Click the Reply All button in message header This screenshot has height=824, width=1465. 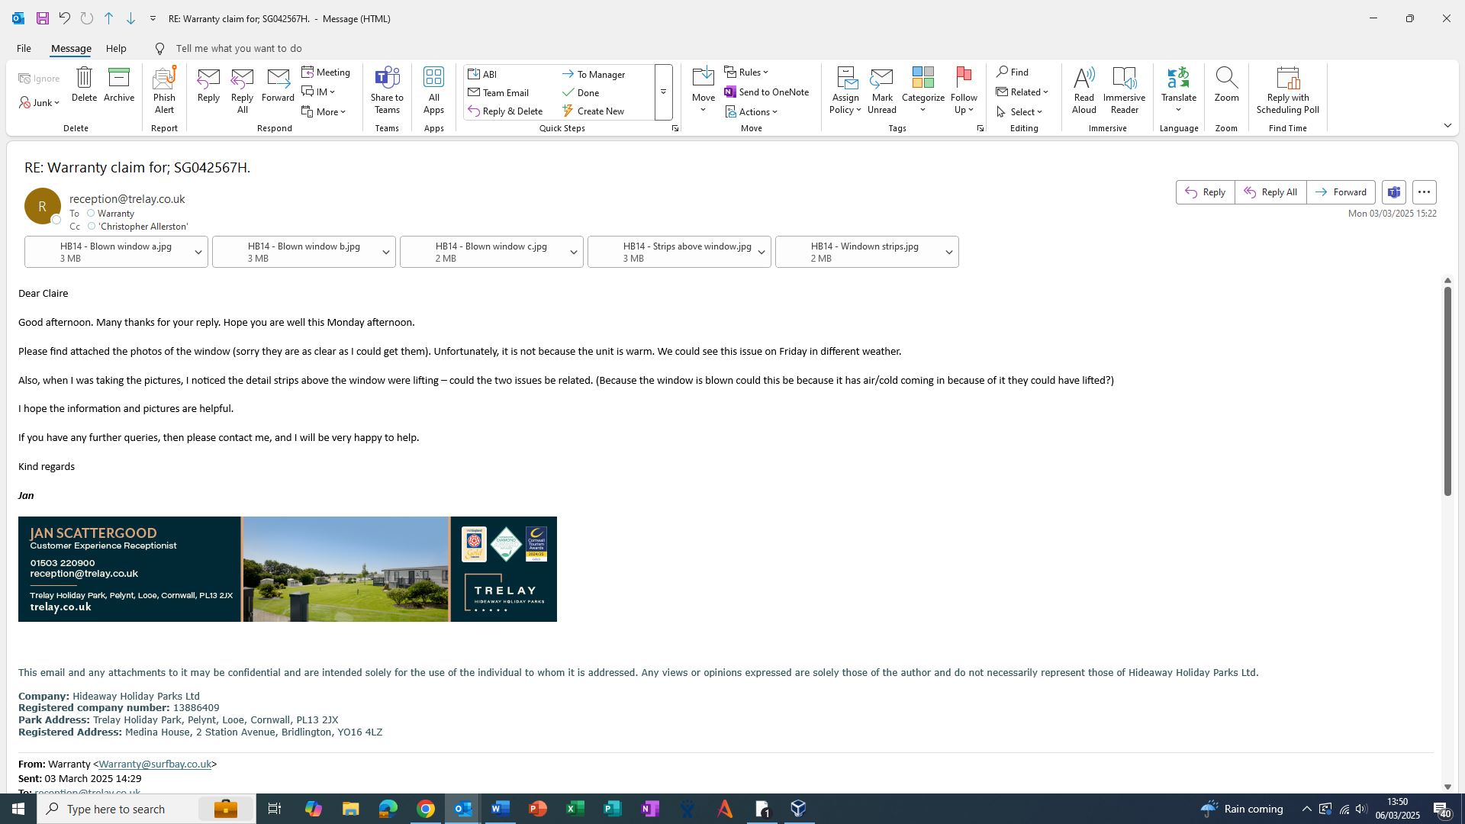1270,192
